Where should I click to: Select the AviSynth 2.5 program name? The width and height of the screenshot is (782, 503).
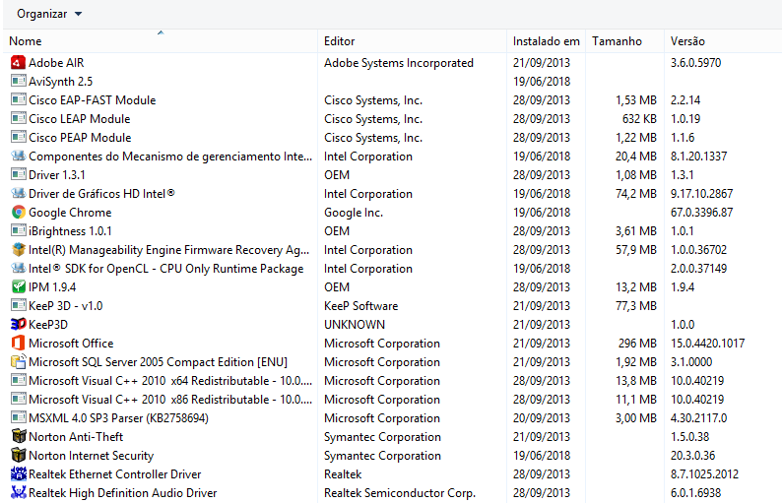60,82
